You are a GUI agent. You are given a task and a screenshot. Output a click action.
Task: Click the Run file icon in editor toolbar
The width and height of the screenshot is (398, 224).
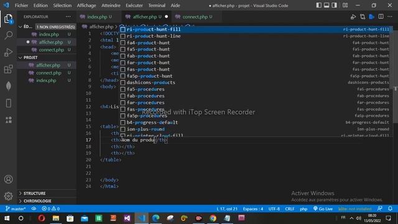[353, 17]
